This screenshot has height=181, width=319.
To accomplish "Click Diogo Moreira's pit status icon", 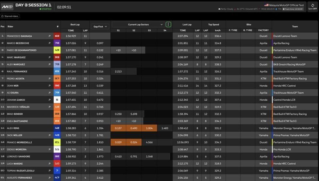I will click(49, 149).
